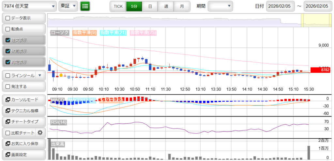Viewport: 334px width, 161px height.
Task: Click the 発注する order button
Action: tap(23, 87)
